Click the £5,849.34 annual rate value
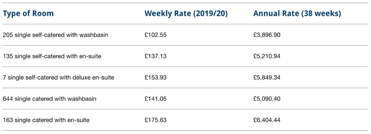This screenshot has width=371, height=134. (x=267, y=77)
